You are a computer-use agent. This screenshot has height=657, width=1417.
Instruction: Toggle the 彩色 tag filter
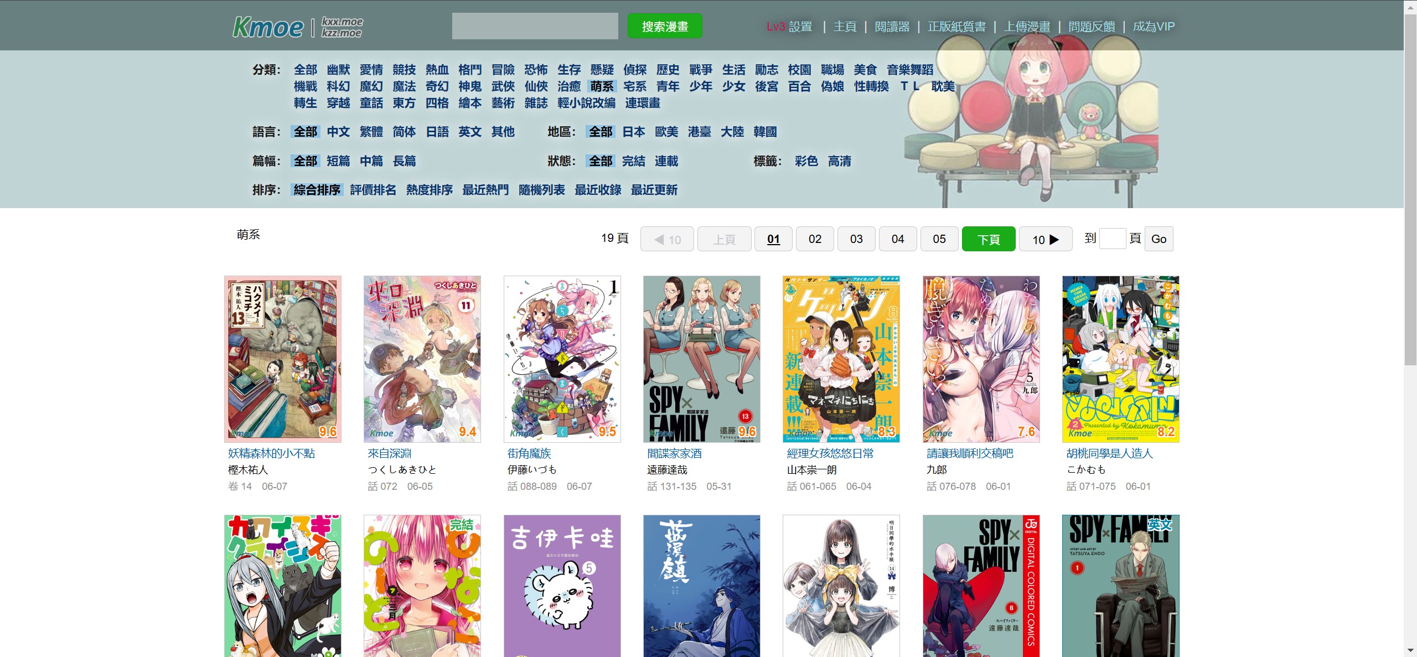click(x=806, y=161)
